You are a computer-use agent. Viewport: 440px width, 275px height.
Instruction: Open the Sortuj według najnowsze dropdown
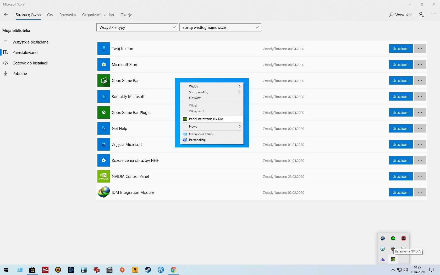tap(220, 27)
